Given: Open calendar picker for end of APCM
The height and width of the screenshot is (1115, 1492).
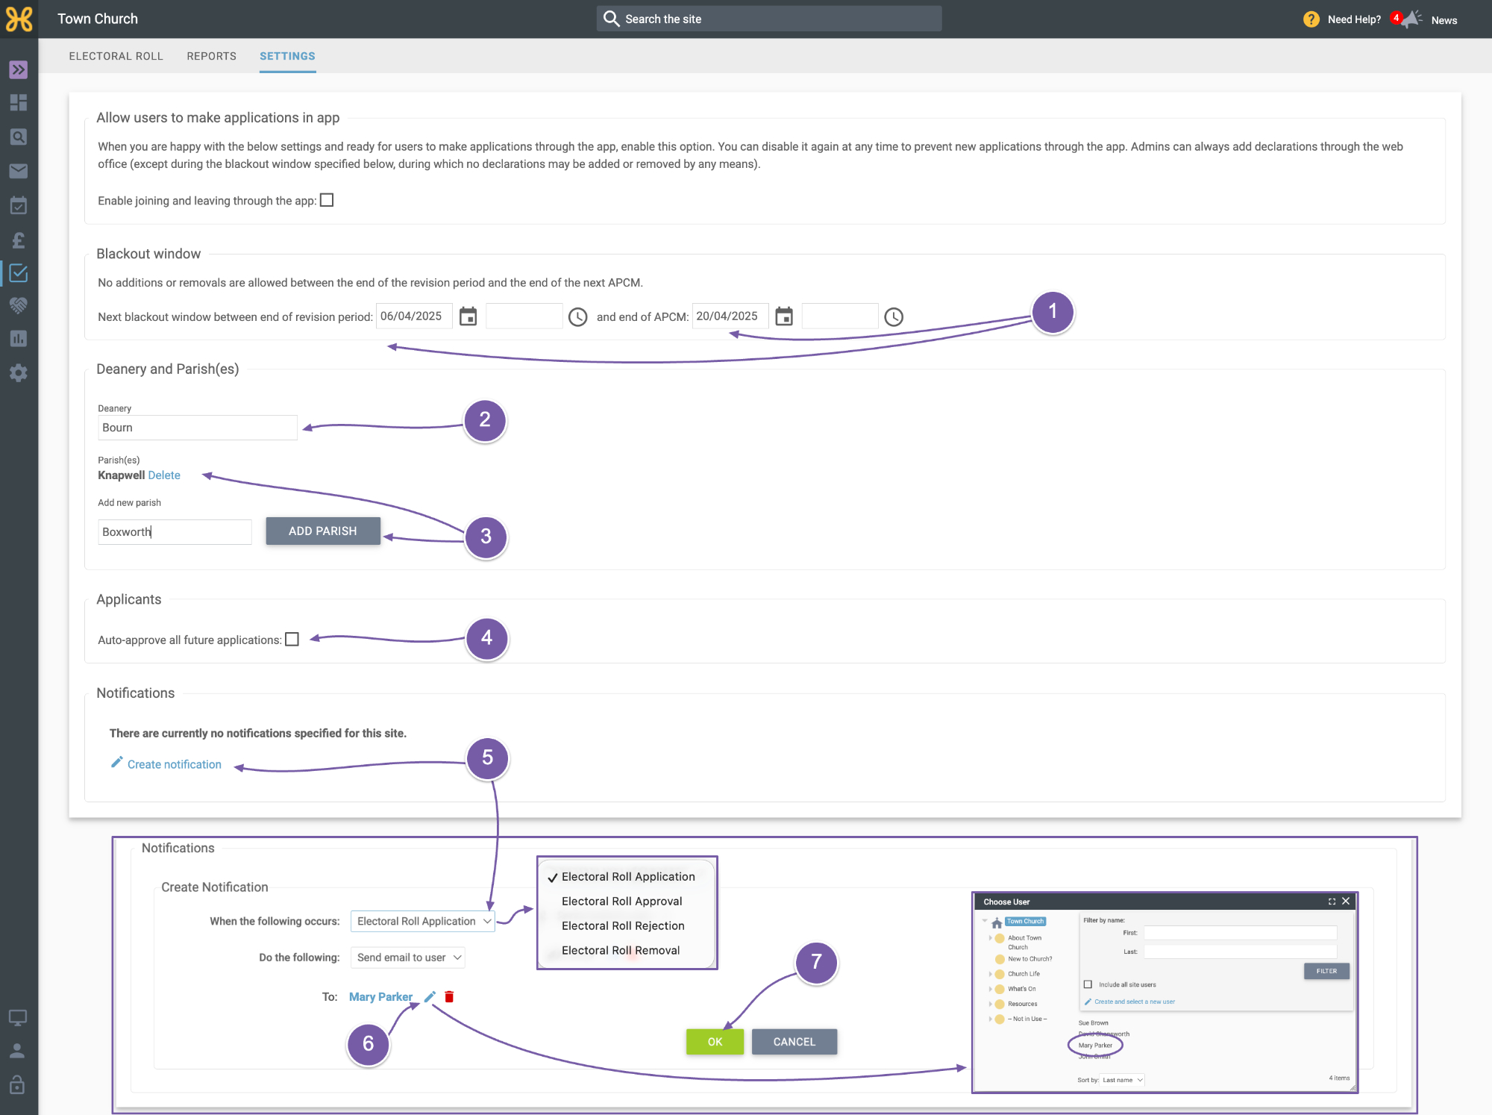Looking at the screenshot, I should (x=784, y=316).
